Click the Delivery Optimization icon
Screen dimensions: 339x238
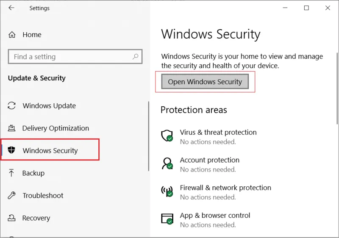(12, 128)
